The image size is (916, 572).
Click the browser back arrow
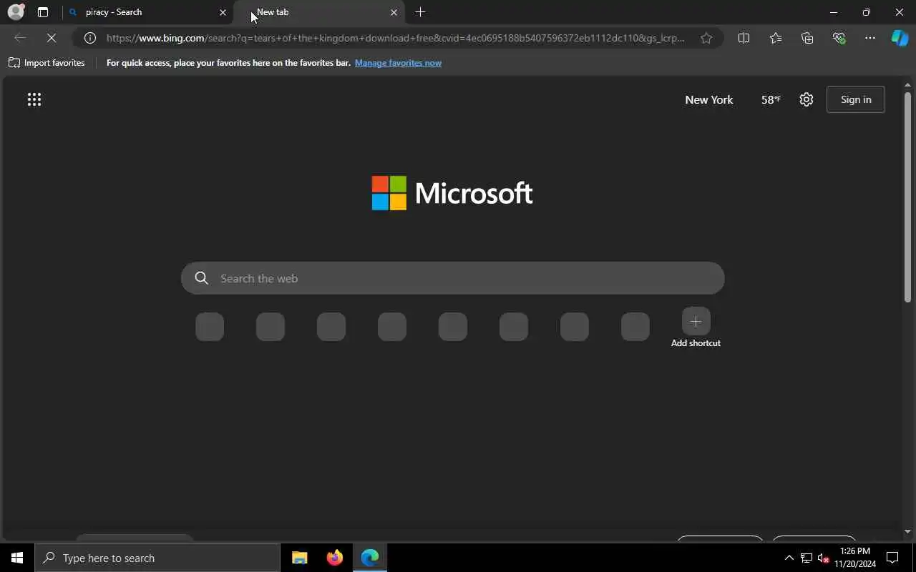(x=20, y=38)
